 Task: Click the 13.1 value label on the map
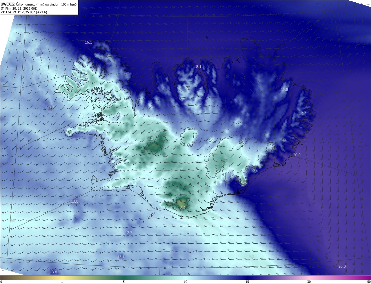pos(121,257)
